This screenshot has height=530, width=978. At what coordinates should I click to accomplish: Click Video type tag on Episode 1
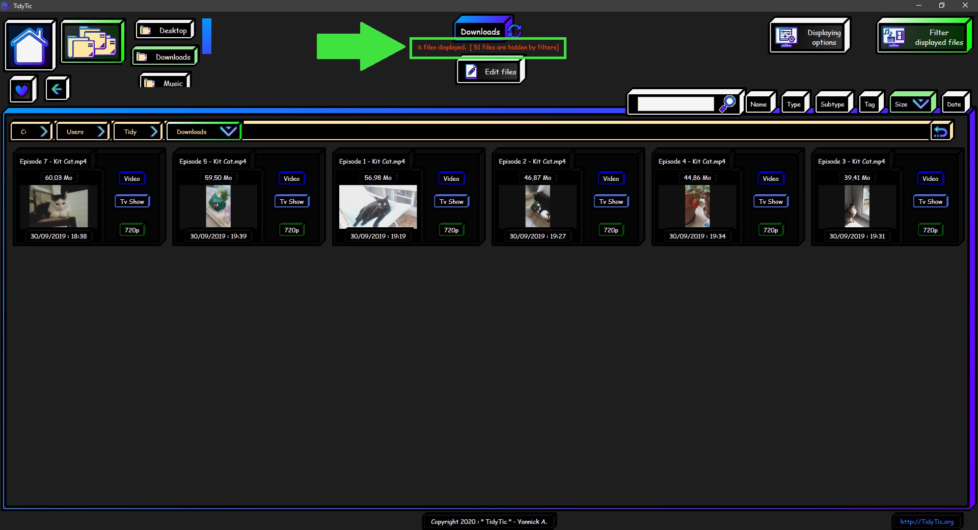(451, 178)
